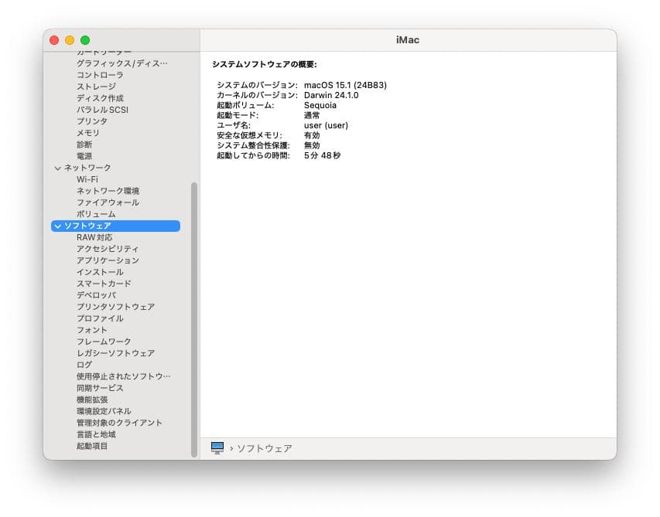The image size is (660, 517).
Task: Open プロファイル sidebar entry
Action: point(100,318)
